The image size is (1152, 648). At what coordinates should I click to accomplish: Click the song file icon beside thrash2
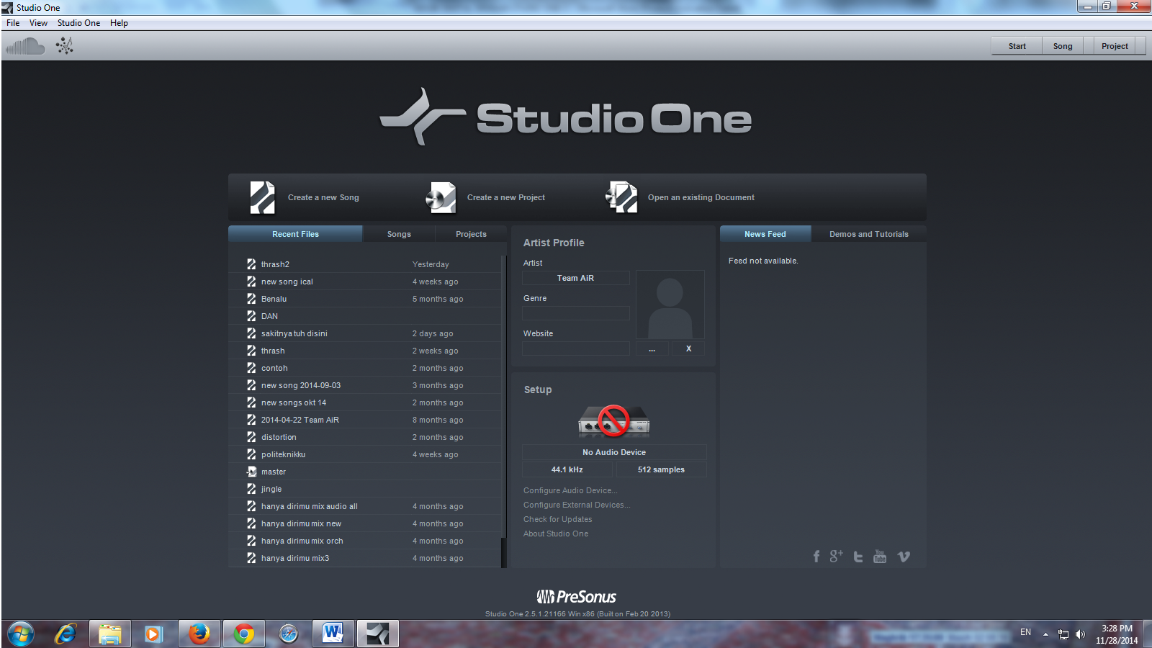(x=251, y=264)
